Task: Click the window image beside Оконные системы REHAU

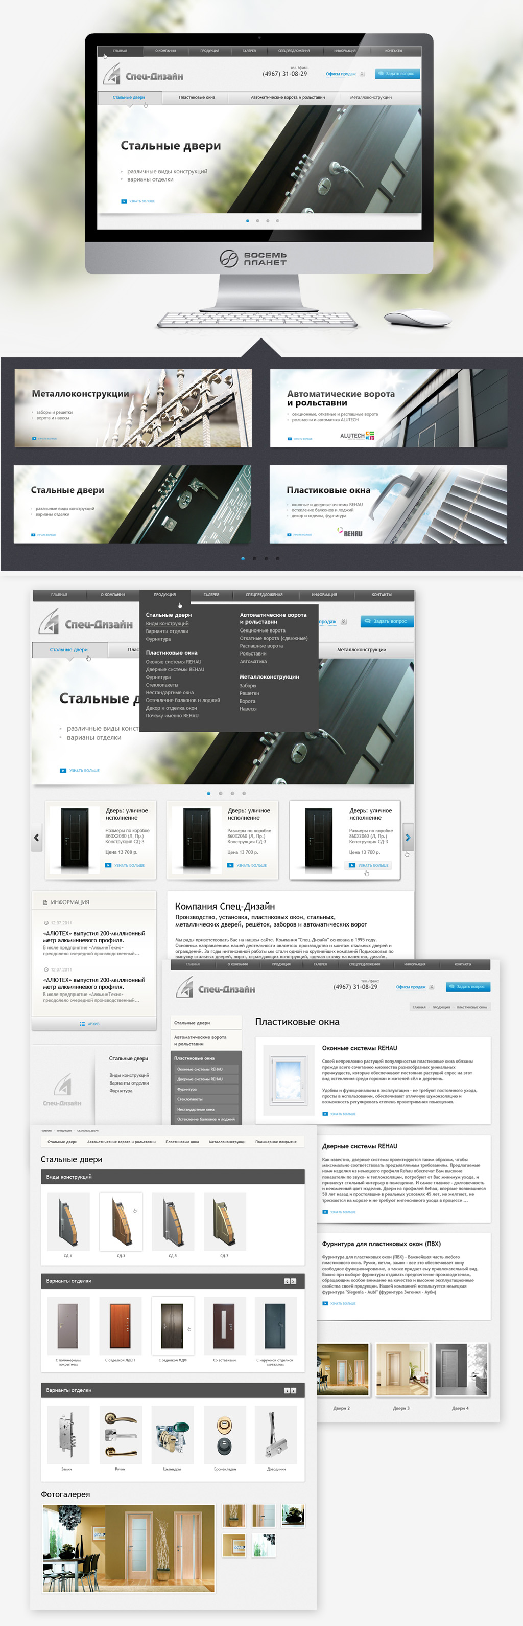Action: (289, 1079)
